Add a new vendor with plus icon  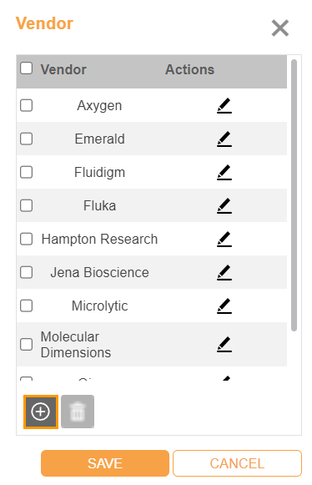click(x=41, y=412)
